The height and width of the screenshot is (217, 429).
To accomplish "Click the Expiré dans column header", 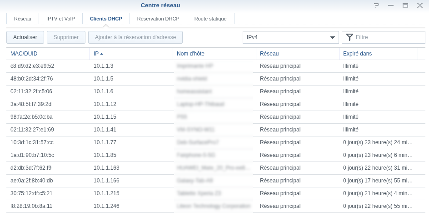I will tap(357, 54).
